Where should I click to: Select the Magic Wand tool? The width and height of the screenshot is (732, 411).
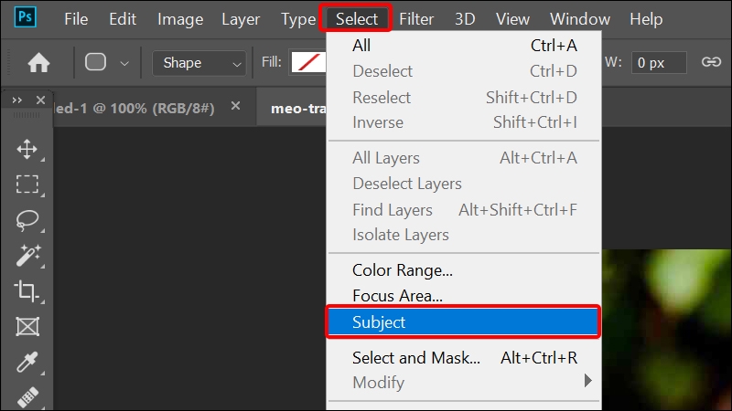click(28, 256)
